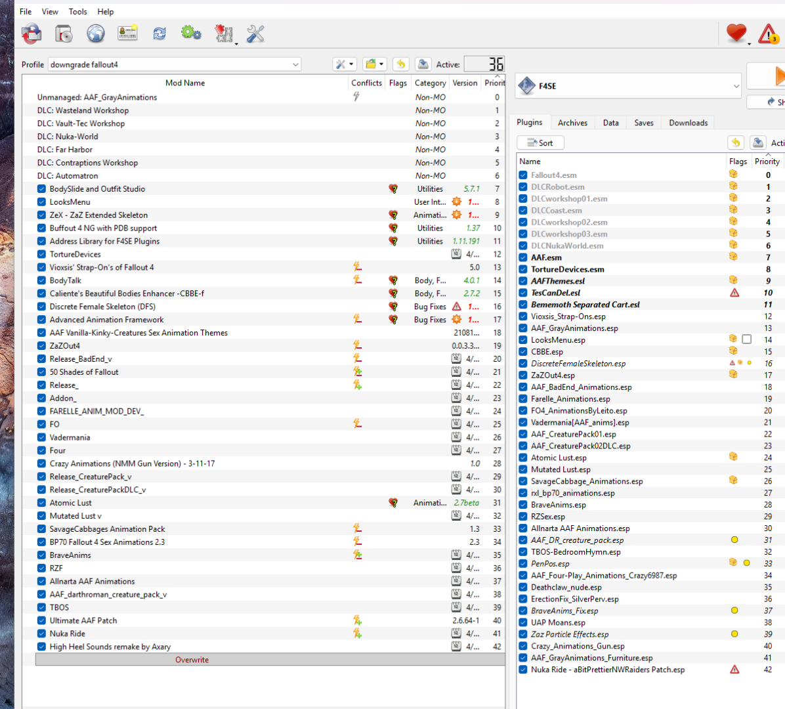Disable AAF.esm plugin checkbox
This screenshot has width=785, height=709.
point(523,257)
